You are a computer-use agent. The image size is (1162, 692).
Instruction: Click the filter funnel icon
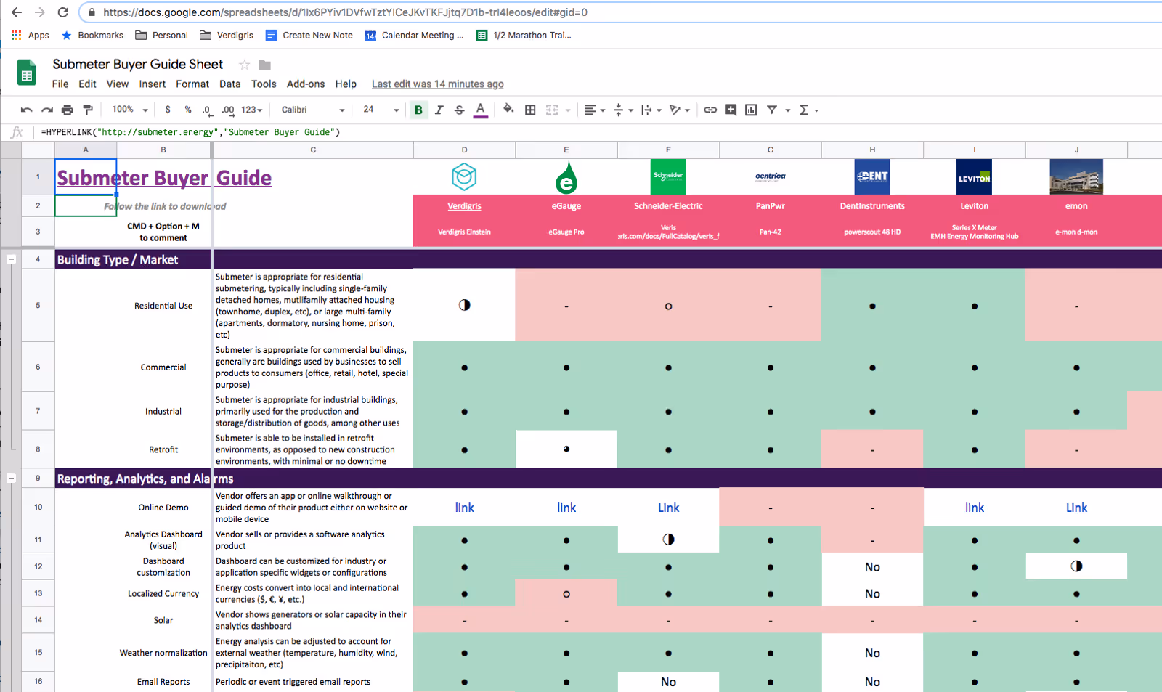pos(772,110)
